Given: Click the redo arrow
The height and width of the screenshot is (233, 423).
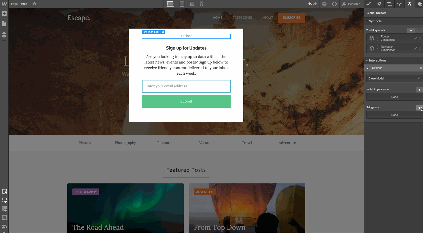Looking at the screenshot, I should [315, 4].
